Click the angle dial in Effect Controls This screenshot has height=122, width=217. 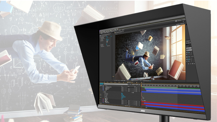pos(107,42)
